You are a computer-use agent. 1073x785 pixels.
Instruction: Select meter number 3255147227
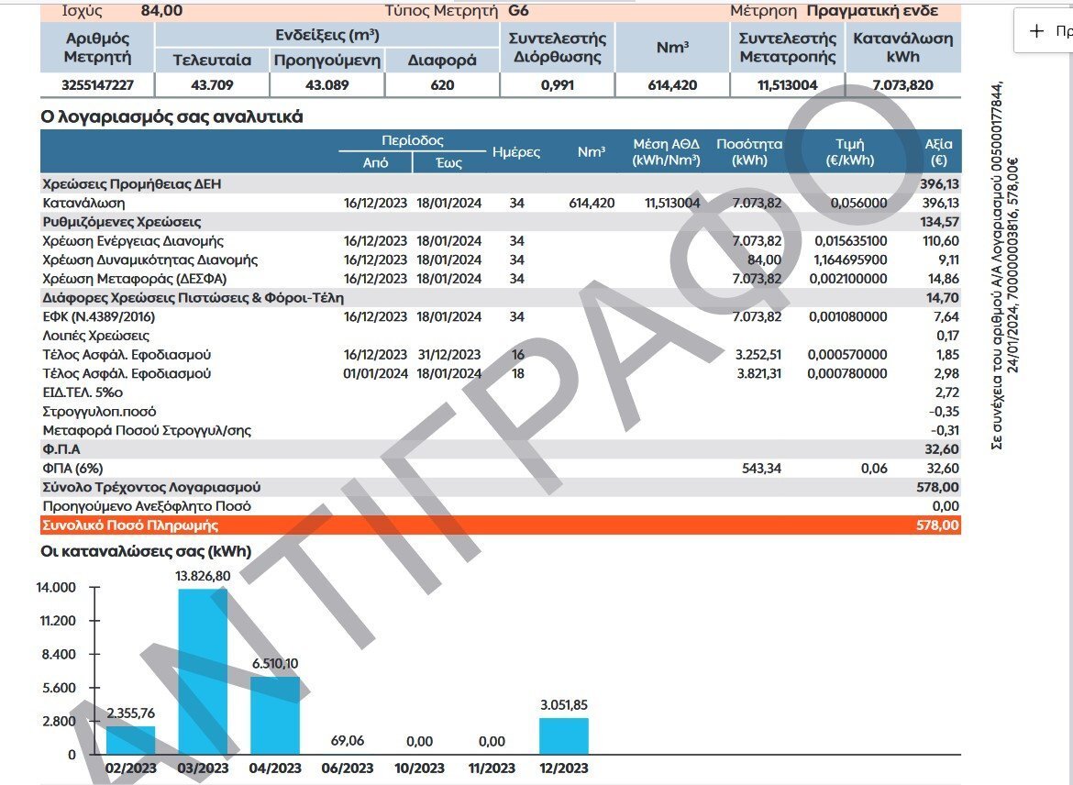tap(97, 85)
